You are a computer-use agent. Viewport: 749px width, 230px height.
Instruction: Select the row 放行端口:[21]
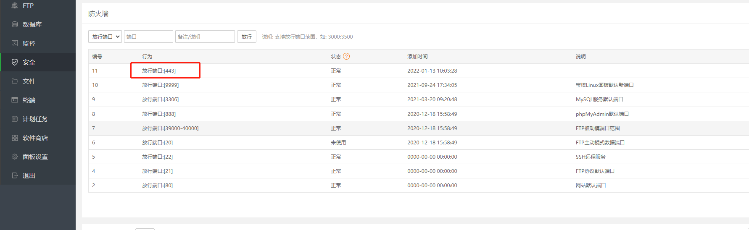tap(419, 171)
